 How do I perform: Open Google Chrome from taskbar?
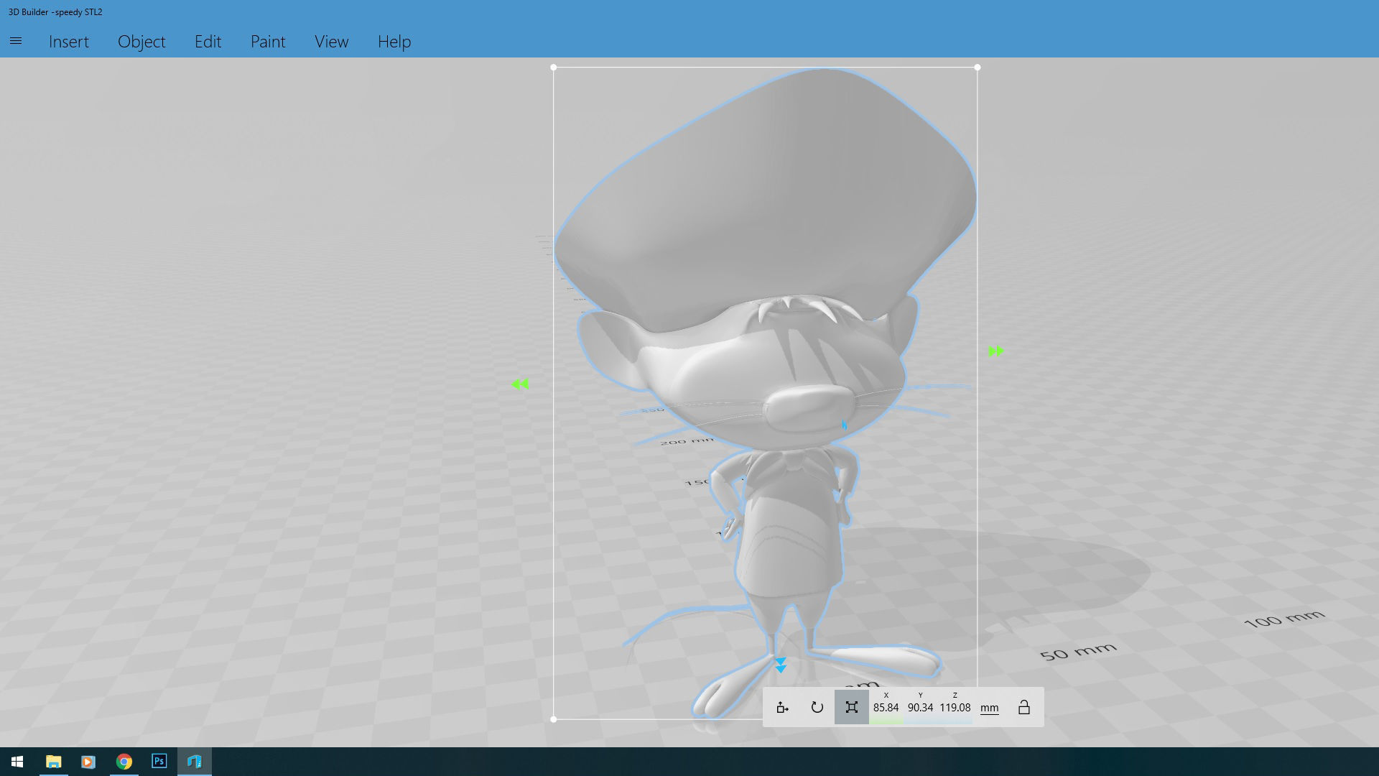pos(124,762)
